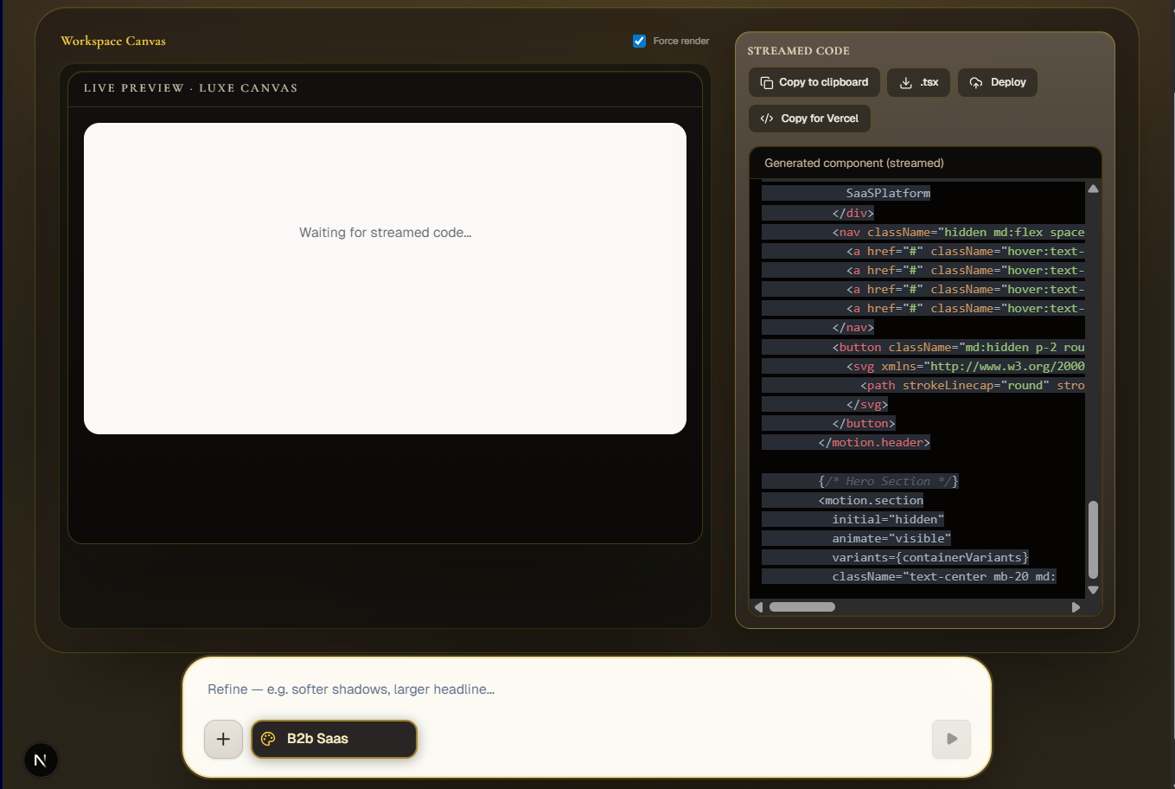The image size is (1175, 789).
Task: Toggle the Force render checkbox
Action: (639, 41)
